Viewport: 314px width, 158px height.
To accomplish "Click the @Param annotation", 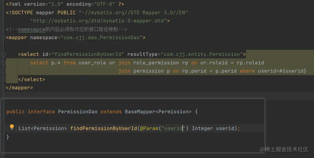I will click(149, 128).
